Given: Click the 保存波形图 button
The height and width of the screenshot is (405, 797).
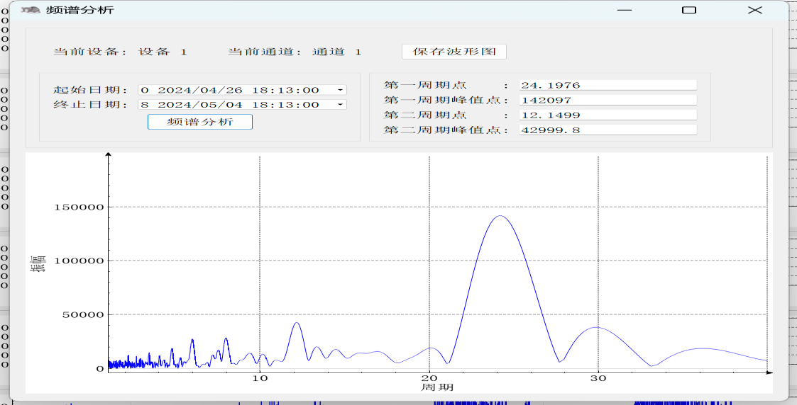Looking at the screenshot, I should coord(454,52).
